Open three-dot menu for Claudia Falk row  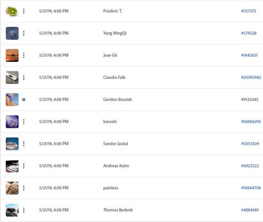coord(24,78)
